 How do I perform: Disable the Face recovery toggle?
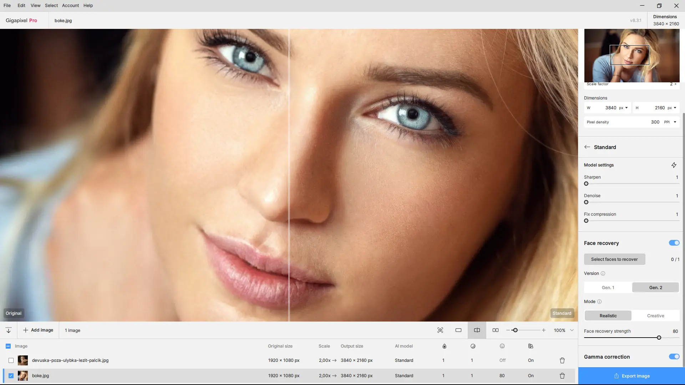point(674,243)
